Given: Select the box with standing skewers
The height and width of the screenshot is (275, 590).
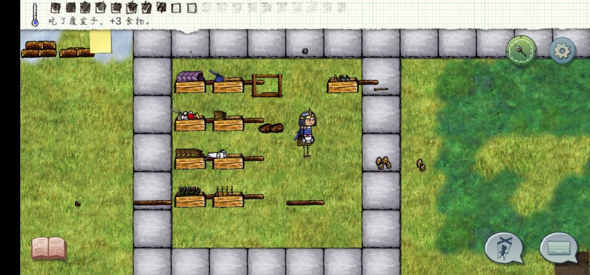Looking at the screenshot, I should click(228, 196).
